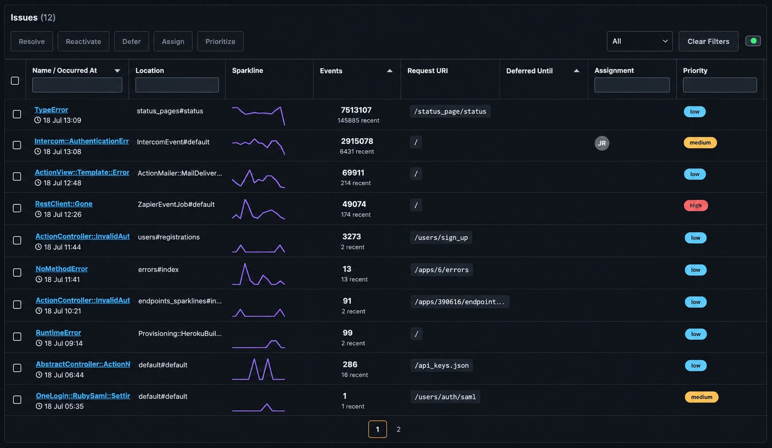The image size is (772, 448).
Task: Click the /users/sign_up request URI
Action: point(441,237)
